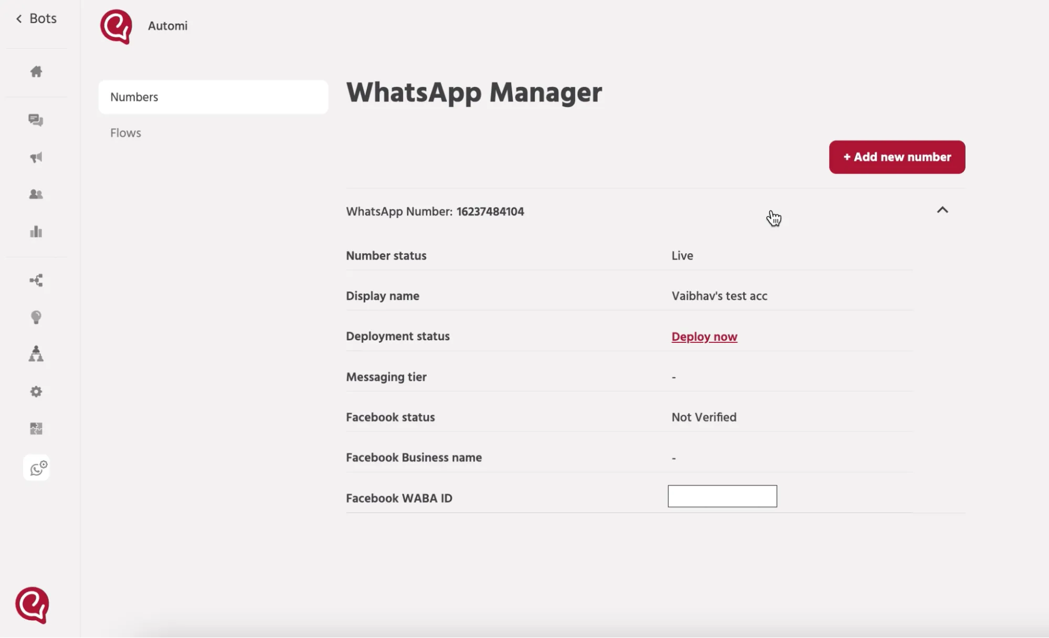The height and width of the screenshot is (638, 1049).
Task: Open the team hierarchy icon
Action: click(36, 354)
